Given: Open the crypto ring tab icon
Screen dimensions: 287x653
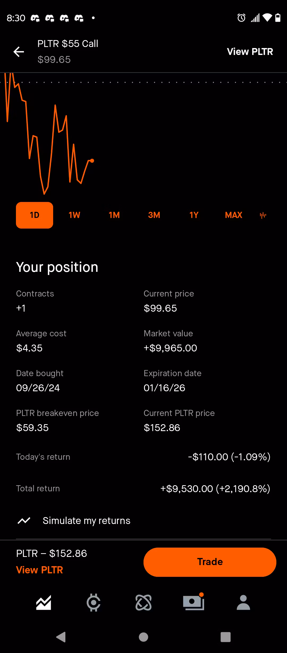Looking at the screenshot, I should 94,603.
